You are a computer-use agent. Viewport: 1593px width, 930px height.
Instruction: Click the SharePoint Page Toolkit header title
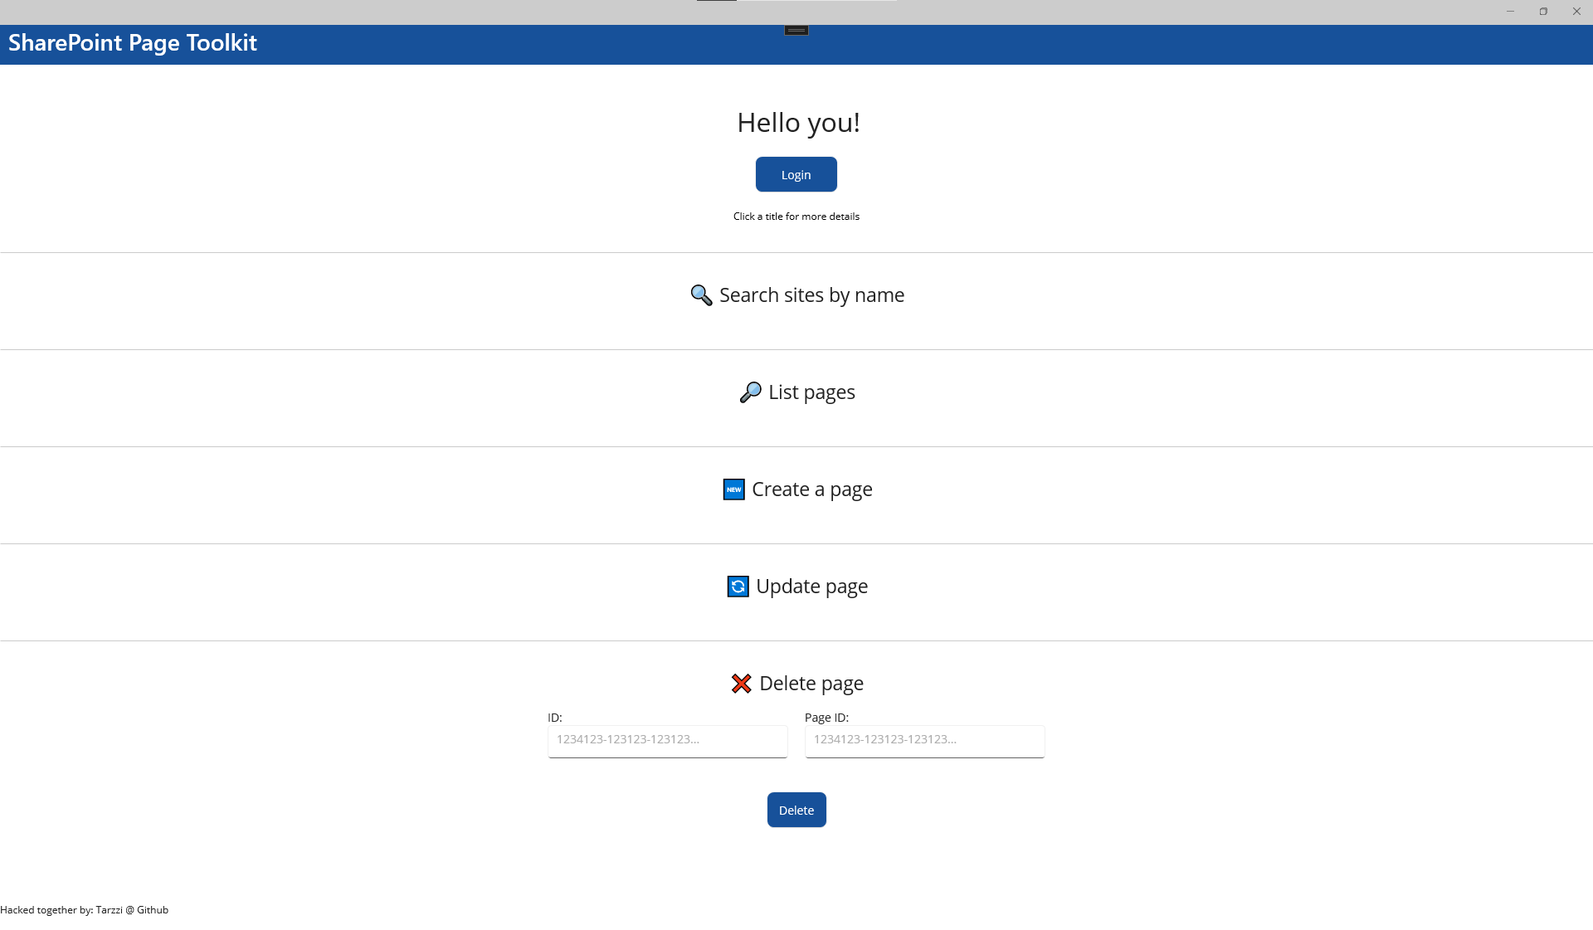pyautogui.click(x=133, y=43)
